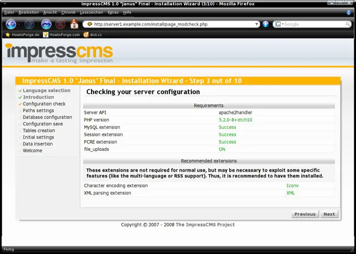Open the Ansicht menu
Screen dimensions: 356x254
pos(50,12)
